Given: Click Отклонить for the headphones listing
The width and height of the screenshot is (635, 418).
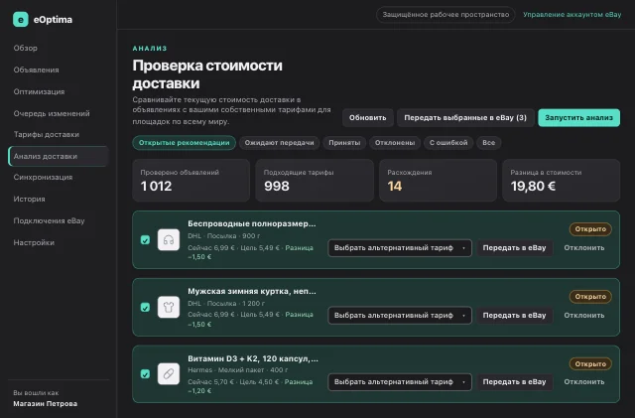Looking at the screenshot, I should coord(584,247).
